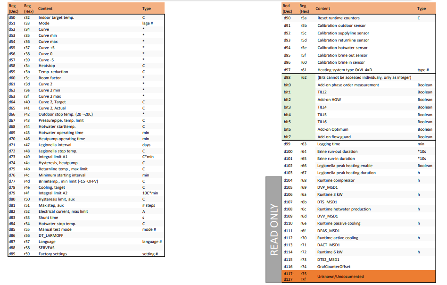
Task: Select 'Legionella stop temp.' text
Action: click(x=58, y=151)
